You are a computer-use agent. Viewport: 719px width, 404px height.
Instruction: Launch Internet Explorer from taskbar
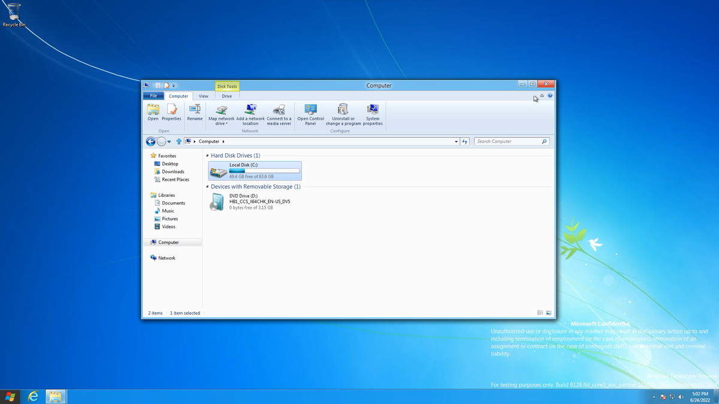pyautogui.click(x=33, y=396)
